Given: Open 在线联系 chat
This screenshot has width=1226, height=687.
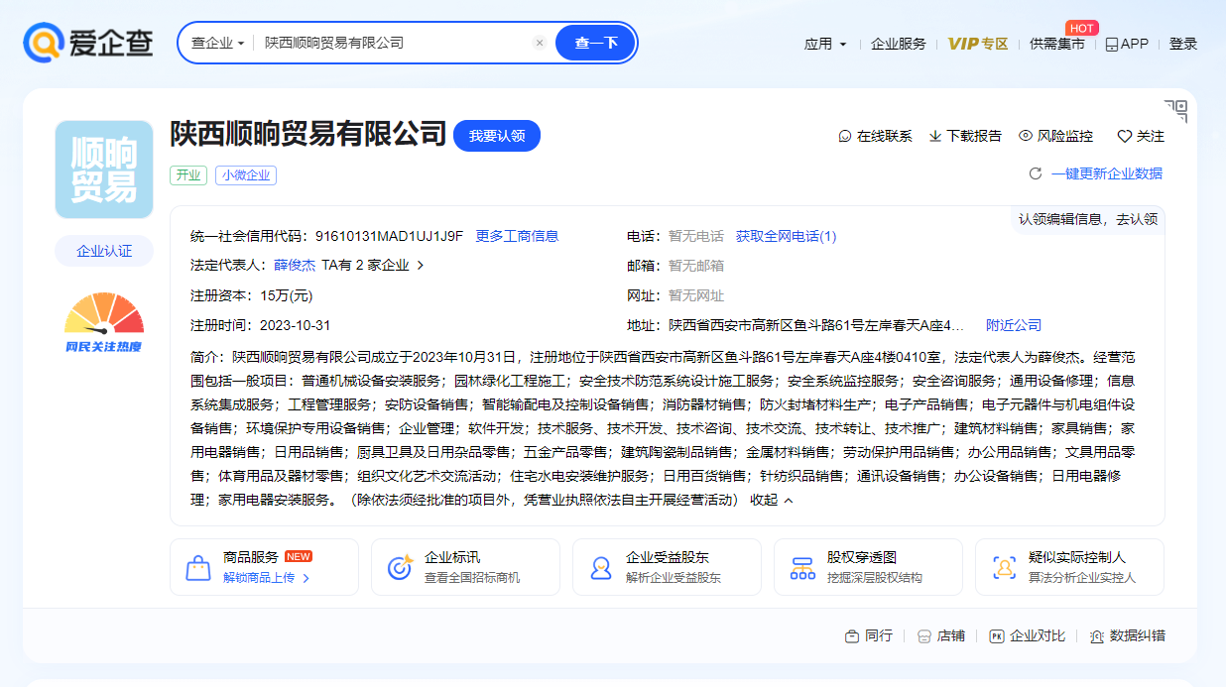Looking at the screenshot, I should pyautogui.click(x=875, y=136).
